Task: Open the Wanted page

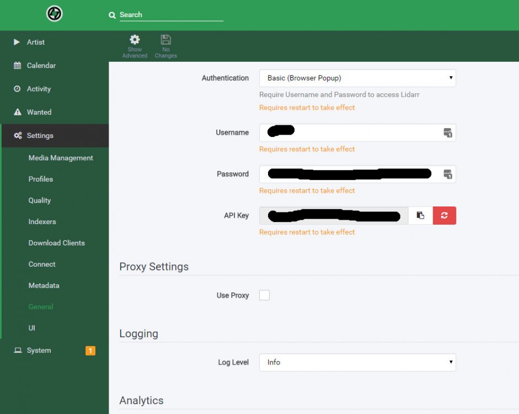Action: point(54,112)
